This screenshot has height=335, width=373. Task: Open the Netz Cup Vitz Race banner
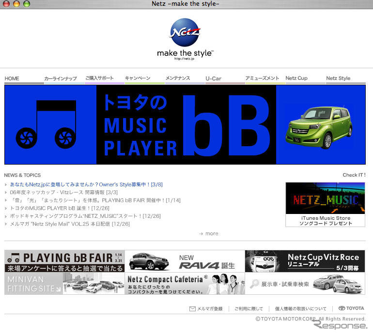[305, 261]
